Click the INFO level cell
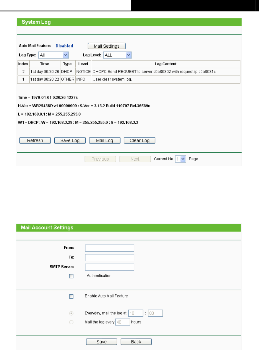 83,79
